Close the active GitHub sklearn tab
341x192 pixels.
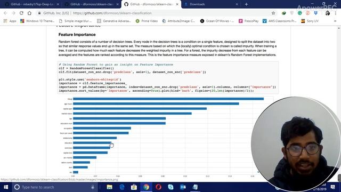(177, 4)
